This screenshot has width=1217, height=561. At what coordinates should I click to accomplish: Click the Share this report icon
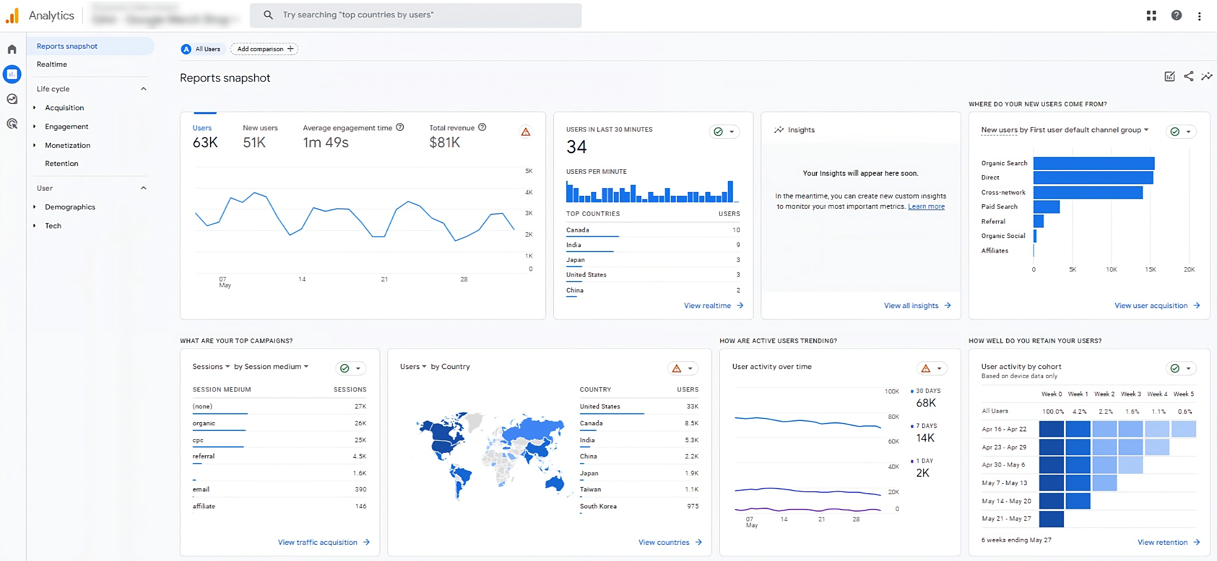(x=1188, y=77)
